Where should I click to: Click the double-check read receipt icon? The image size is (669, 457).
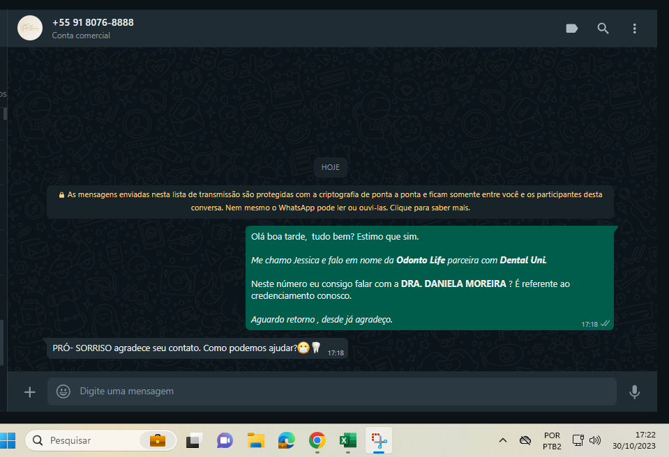605,324
